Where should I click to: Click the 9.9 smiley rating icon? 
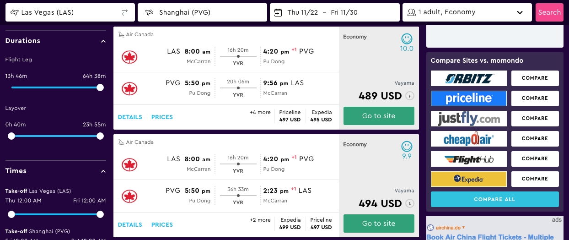pyautogui.click(x=407, y=147)
